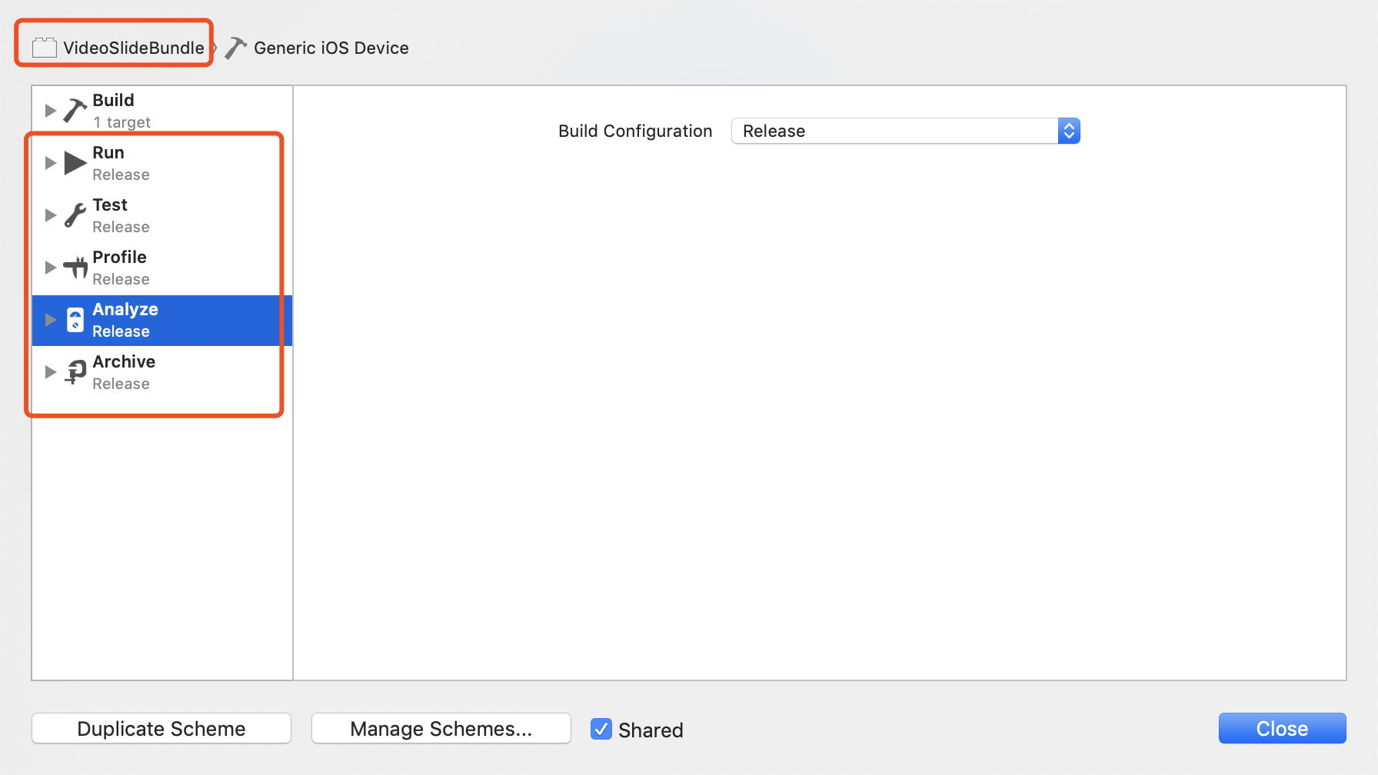Select the Archive action label
The height and width of the screenshot is (775, 1378).
pyautogui.click(x=124, y=362)
